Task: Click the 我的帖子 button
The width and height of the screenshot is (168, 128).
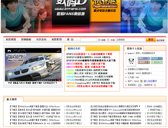Action: [157, 62]
